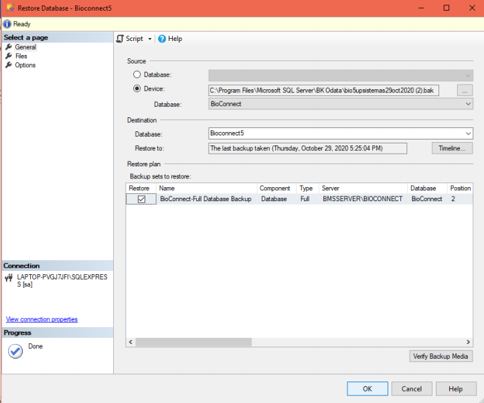The image size is (484, 403).
Task: Click the scroll right arrow in backup sets
Action: 468,342
